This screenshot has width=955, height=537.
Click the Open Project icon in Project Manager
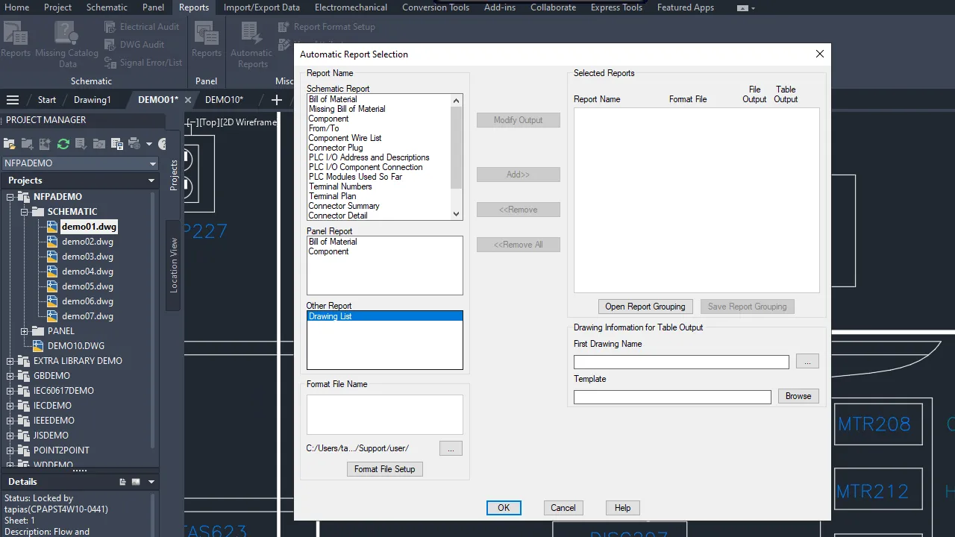pyautogui.click(x=10, y=144)
